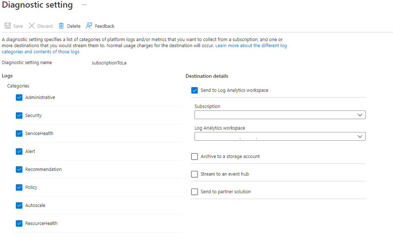Enable Archive to a storage account
Viewport: 393px width, 244px height.
(194, 156)
